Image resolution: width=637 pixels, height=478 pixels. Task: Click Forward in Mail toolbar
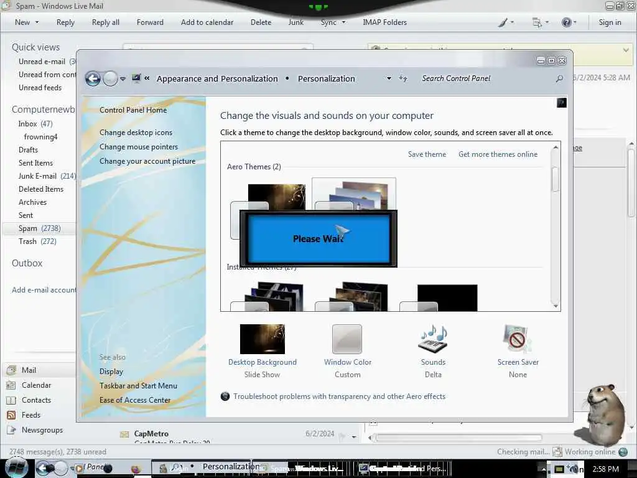150,22
